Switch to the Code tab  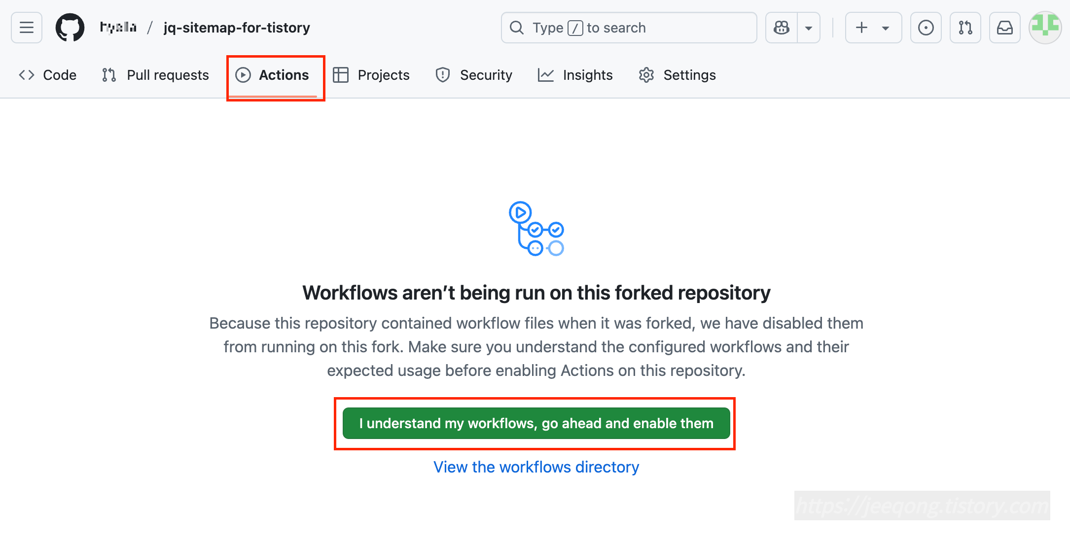[48, 75]
